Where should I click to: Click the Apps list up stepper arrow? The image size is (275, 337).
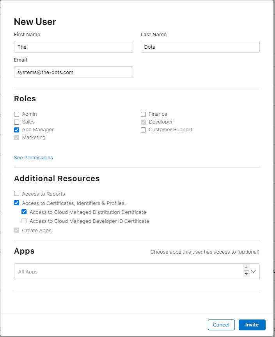[x=246, y=268]
